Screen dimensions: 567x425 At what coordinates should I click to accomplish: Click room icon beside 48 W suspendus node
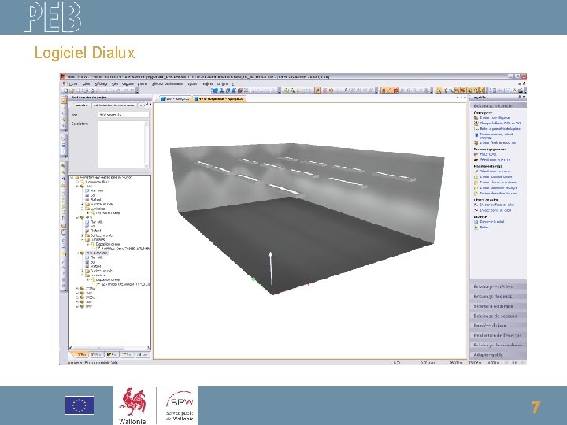pyautogui.click(x=82, y=253)
